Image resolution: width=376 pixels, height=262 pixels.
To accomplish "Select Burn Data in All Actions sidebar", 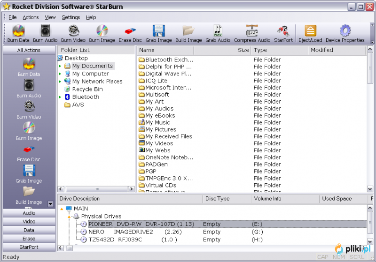I will 29,67.
